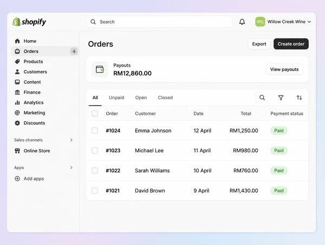This screenshot has height=245, width=325.
Task: Click the RM980.00 total
Action: 245,150
